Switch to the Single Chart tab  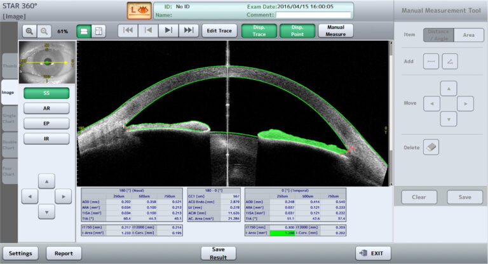[9, 119]
